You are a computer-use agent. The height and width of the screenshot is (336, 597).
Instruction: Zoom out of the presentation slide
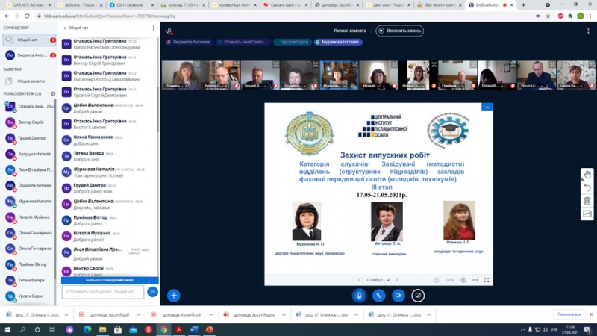[436, 280]
